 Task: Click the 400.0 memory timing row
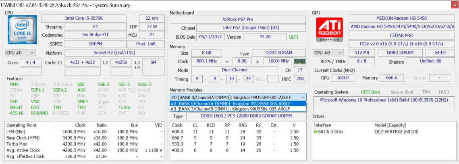pos(238,150)
